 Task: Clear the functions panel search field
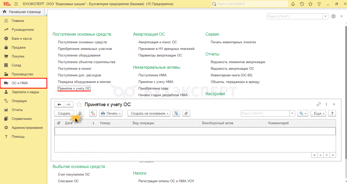coord(326,16)
